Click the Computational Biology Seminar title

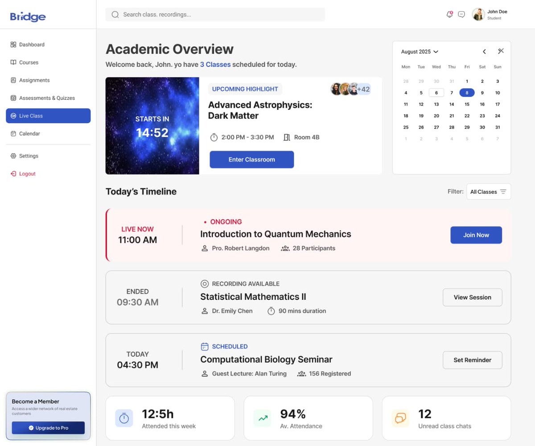266,360
